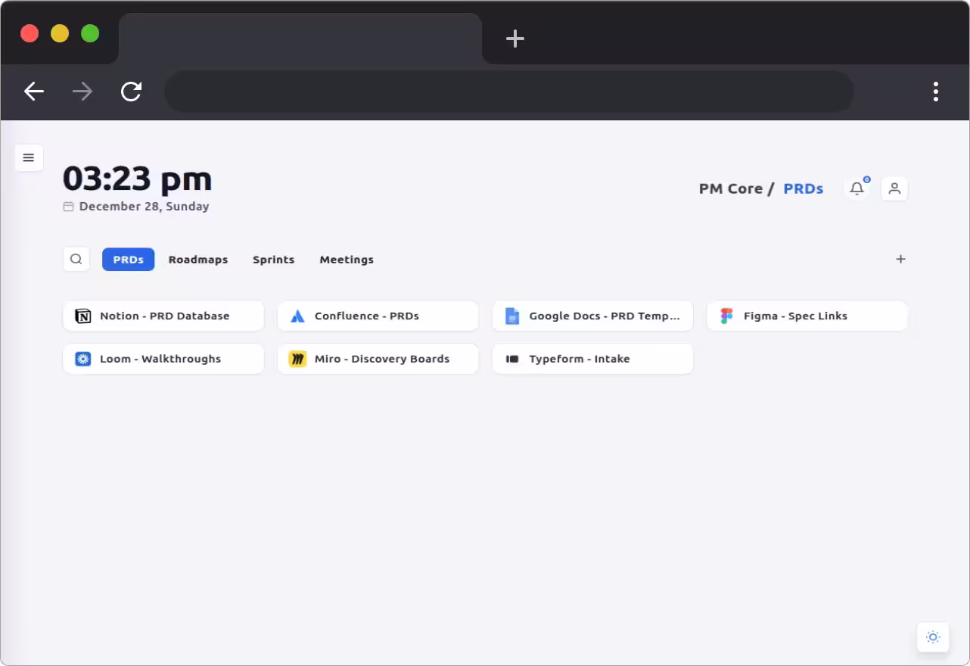Click the PM Core breadcrumb link

(730, 188)
